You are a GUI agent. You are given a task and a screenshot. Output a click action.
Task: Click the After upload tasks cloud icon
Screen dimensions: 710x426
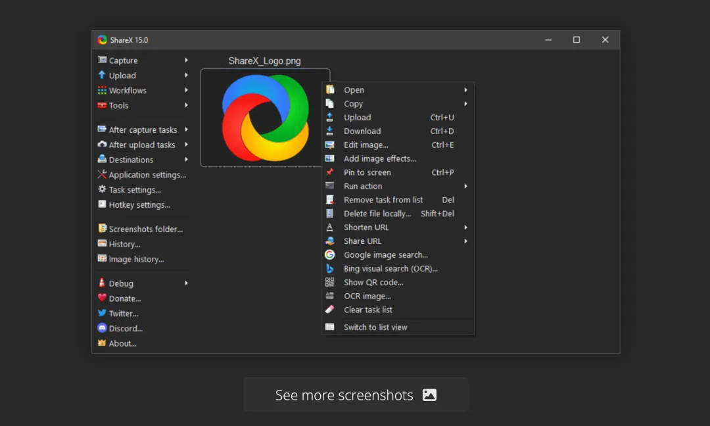[102, 145]
